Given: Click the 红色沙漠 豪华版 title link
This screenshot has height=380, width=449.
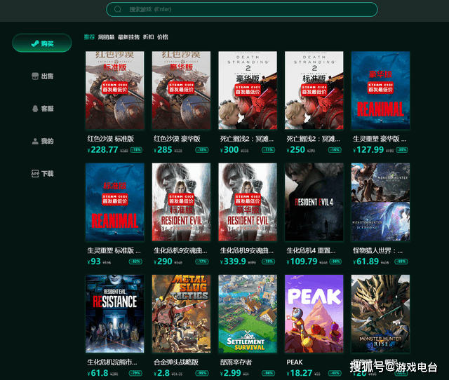Looking at the screenshot, I should coord(177,139).
